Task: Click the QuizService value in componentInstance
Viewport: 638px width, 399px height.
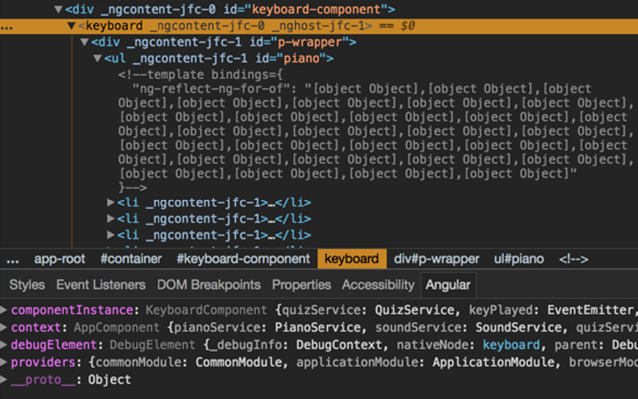Action: (x=415, y=310)
